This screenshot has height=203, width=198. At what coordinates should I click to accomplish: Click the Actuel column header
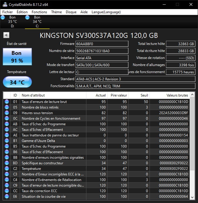pyautogui.click(x=97, y=95)
